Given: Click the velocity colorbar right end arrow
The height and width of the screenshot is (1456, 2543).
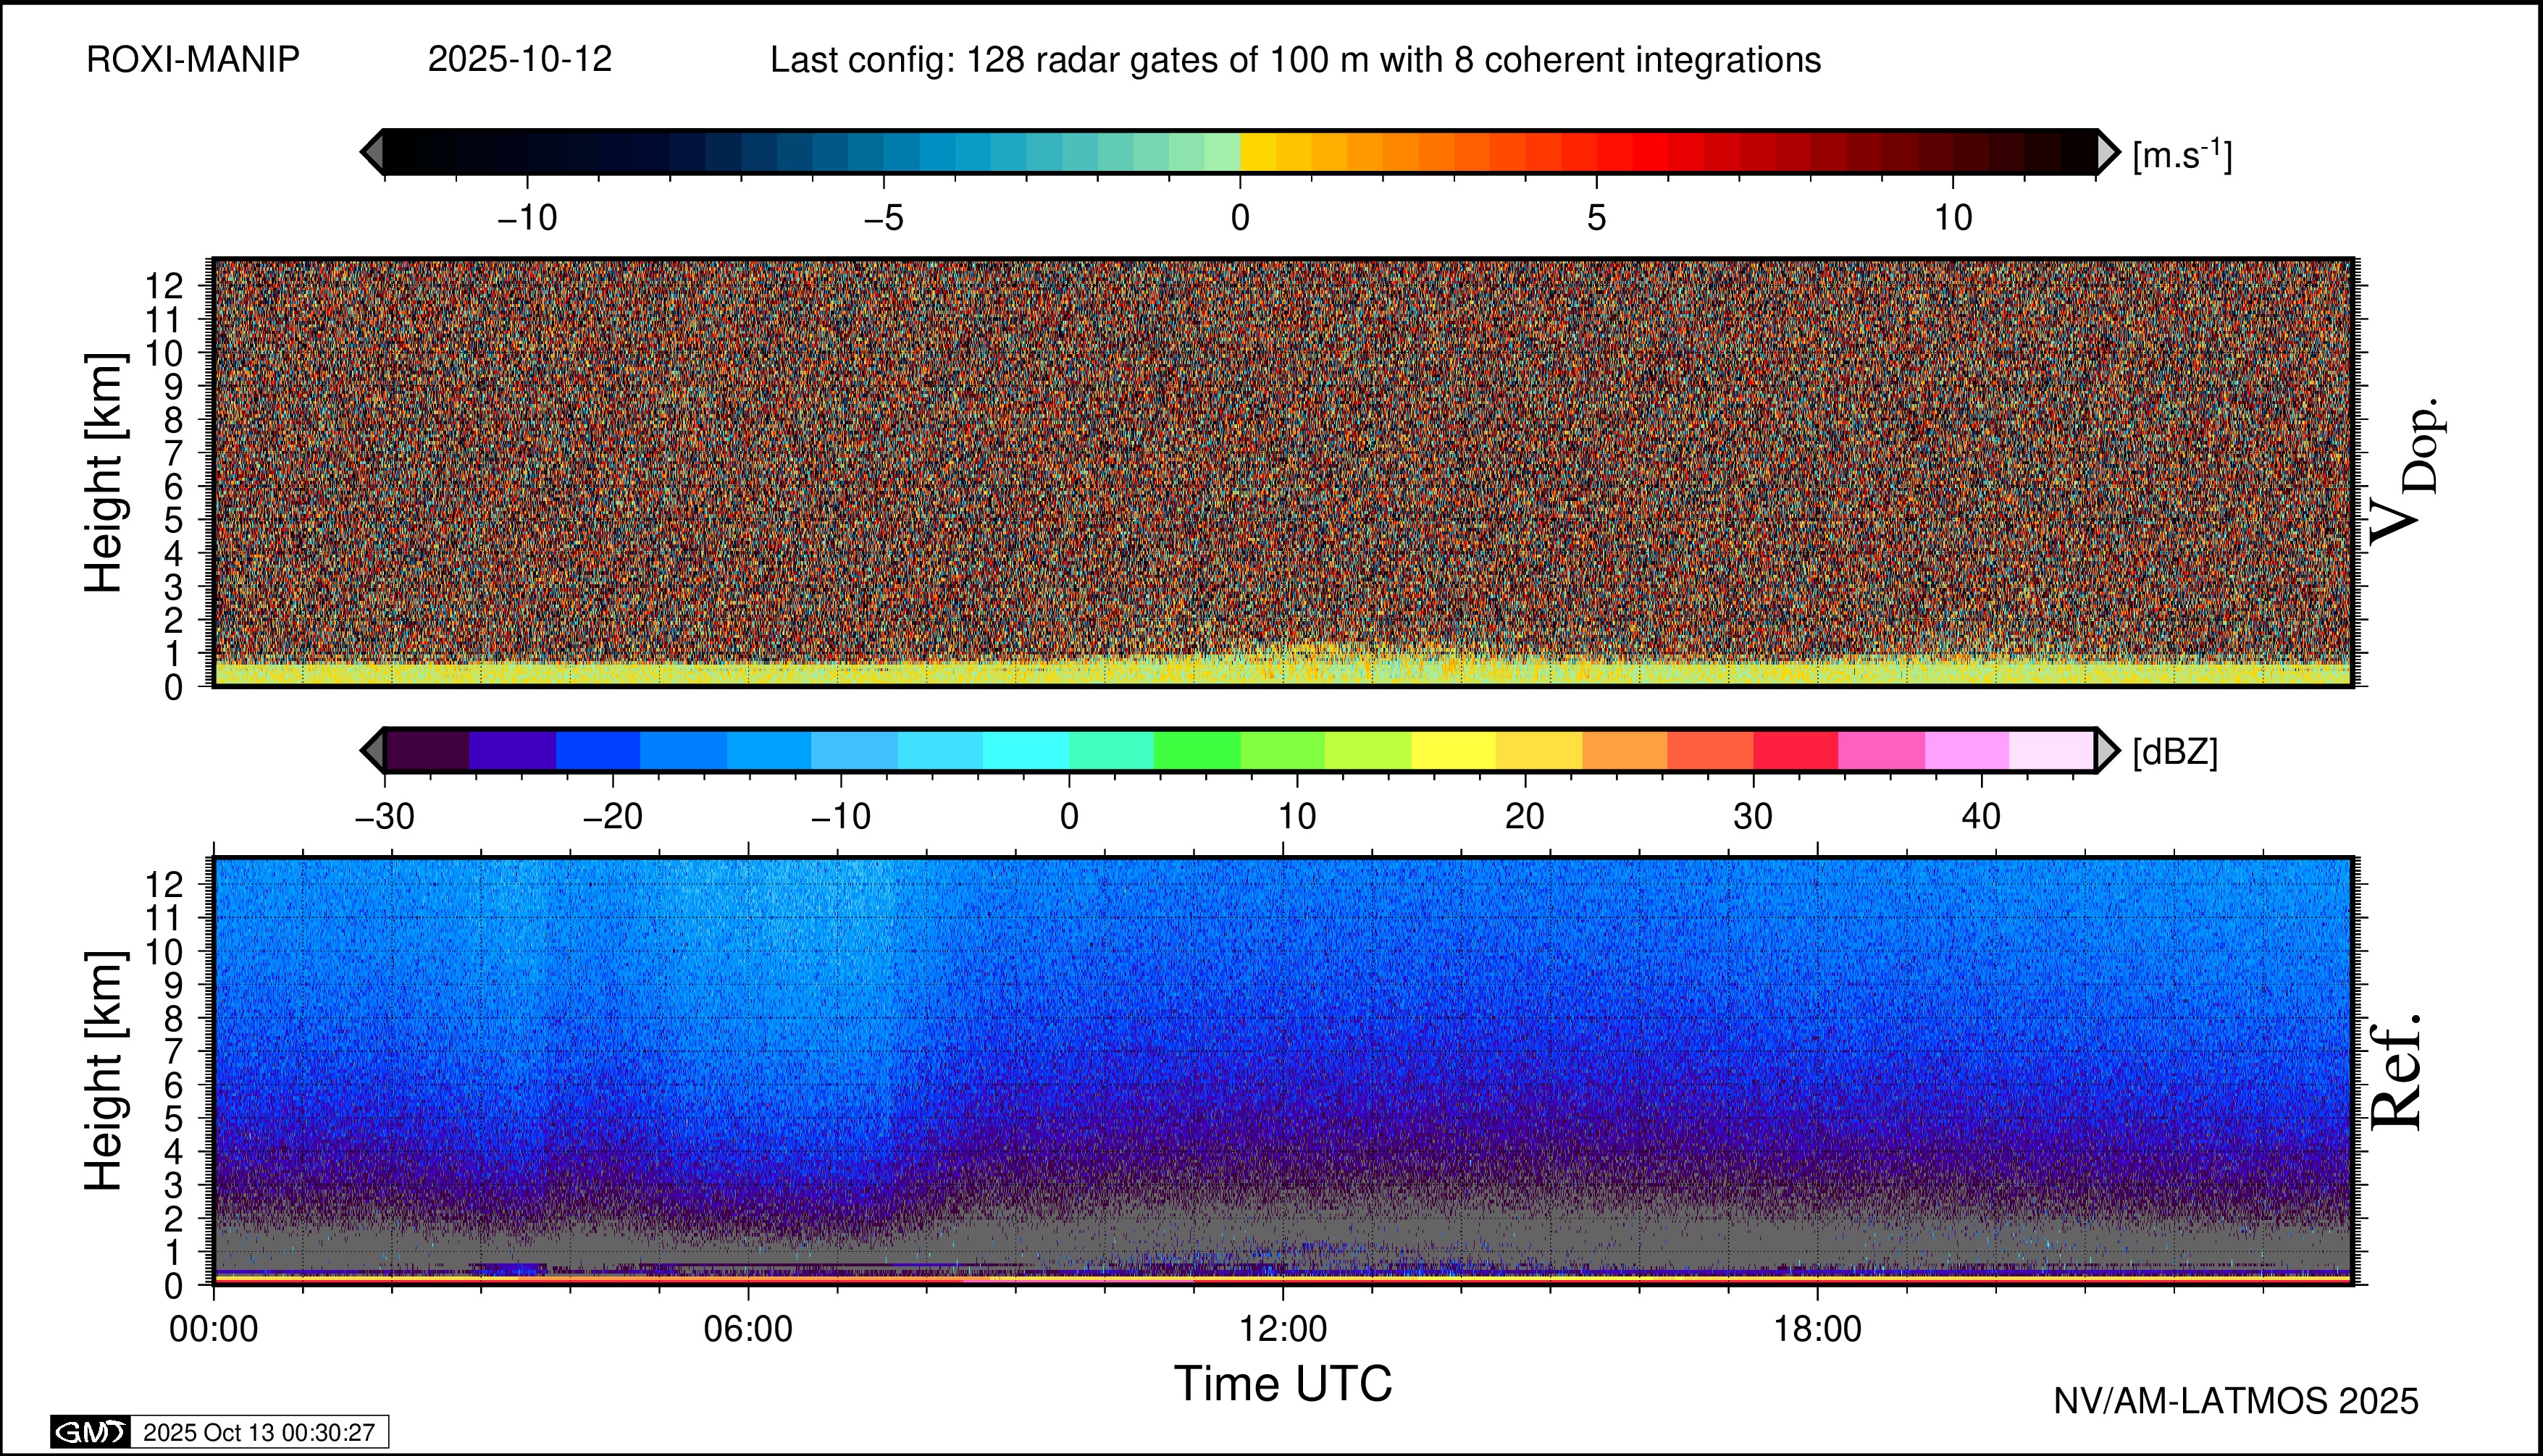Looking at the screenshot, I should [2107, 152].
